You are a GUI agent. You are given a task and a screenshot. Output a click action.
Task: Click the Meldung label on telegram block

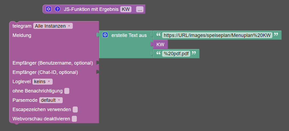(x=22, y=35)
